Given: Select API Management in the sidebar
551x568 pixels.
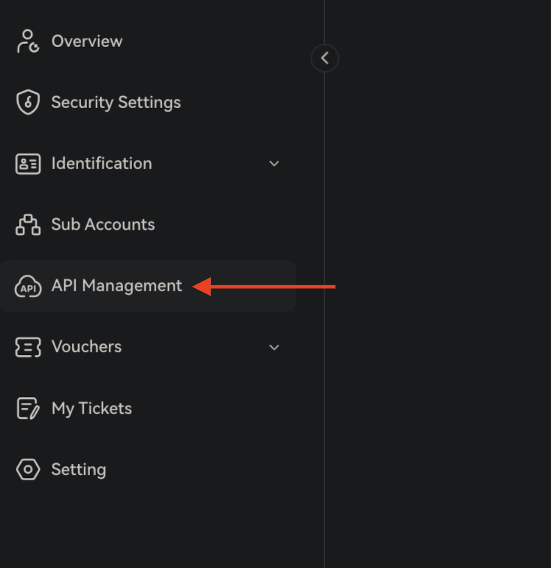Looking at the screenshot, I should [x=117, y=286].
